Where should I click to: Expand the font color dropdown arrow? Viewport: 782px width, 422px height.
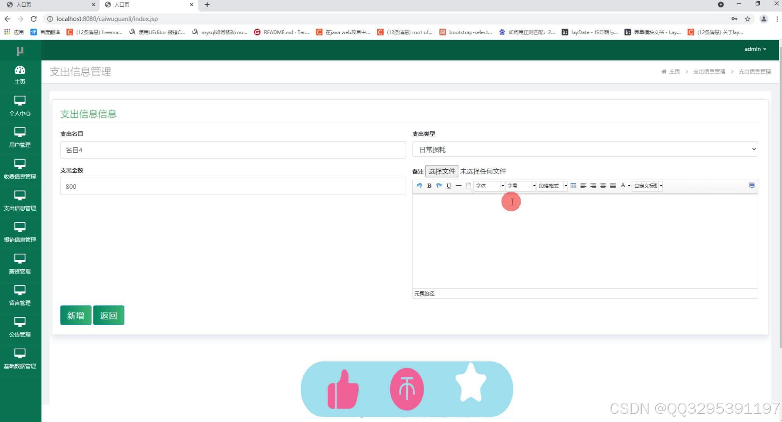pyautogui.click(x=629, y=186)
